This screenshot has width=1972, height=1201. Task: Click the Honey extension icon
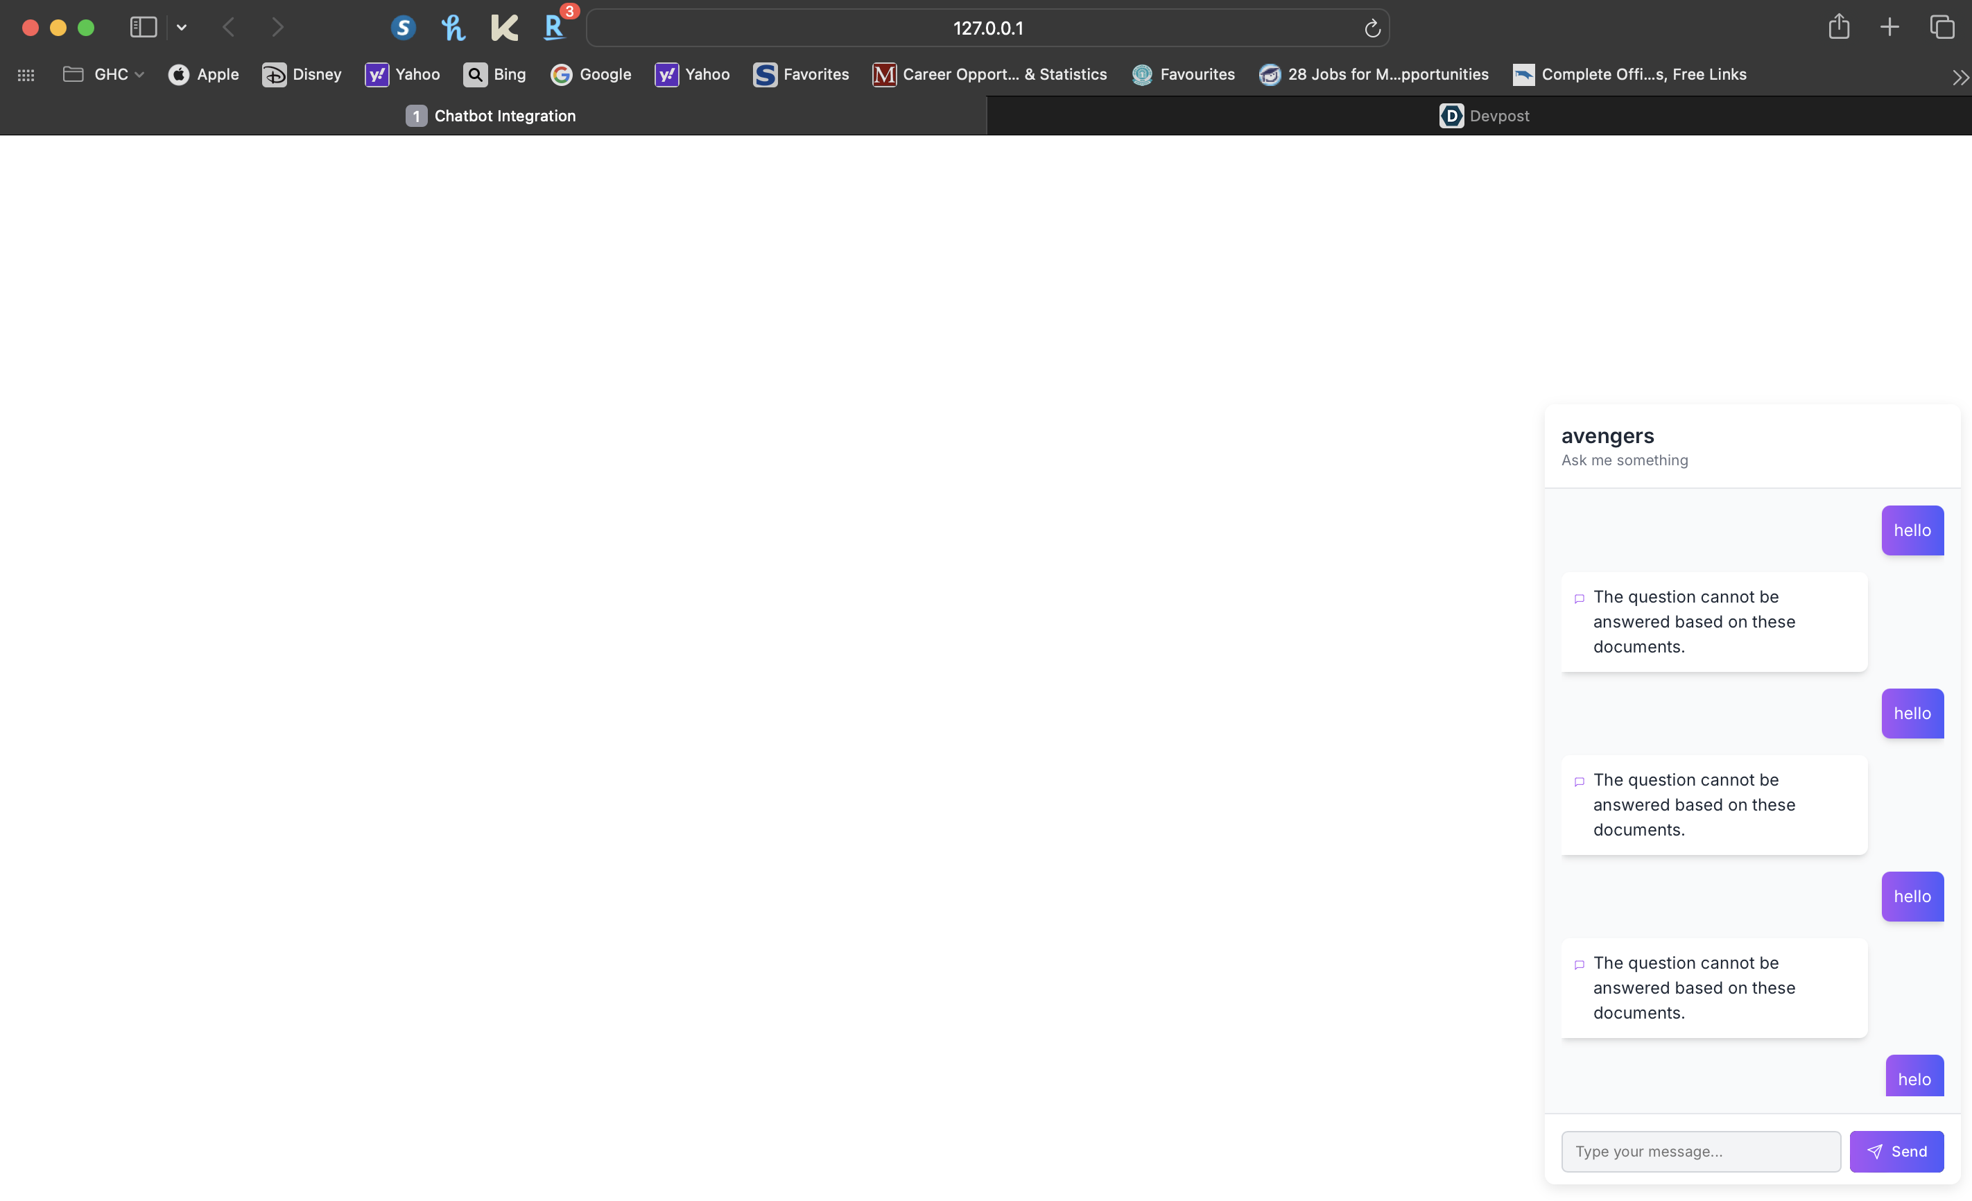tap(453, 28)
